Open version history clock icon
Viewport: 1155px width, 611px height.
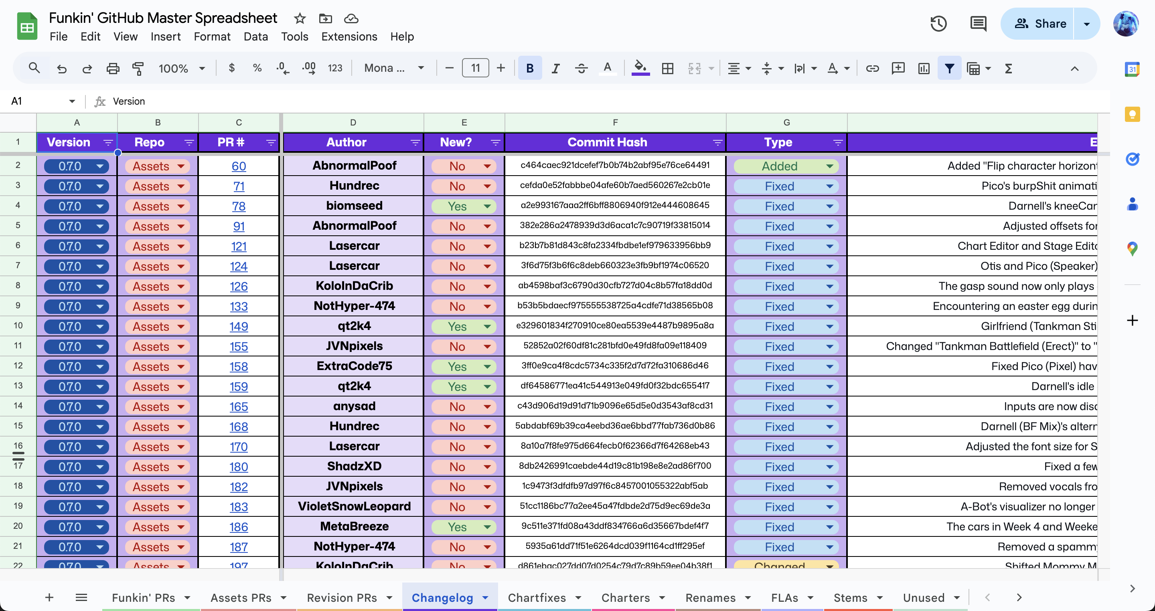pos(938,23)
